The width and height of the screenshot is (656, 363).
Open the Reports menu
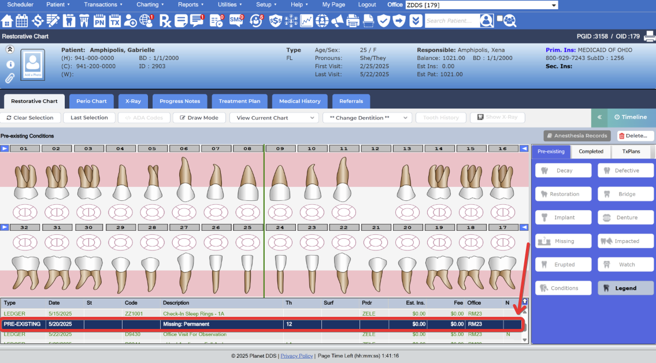point(190,5)
